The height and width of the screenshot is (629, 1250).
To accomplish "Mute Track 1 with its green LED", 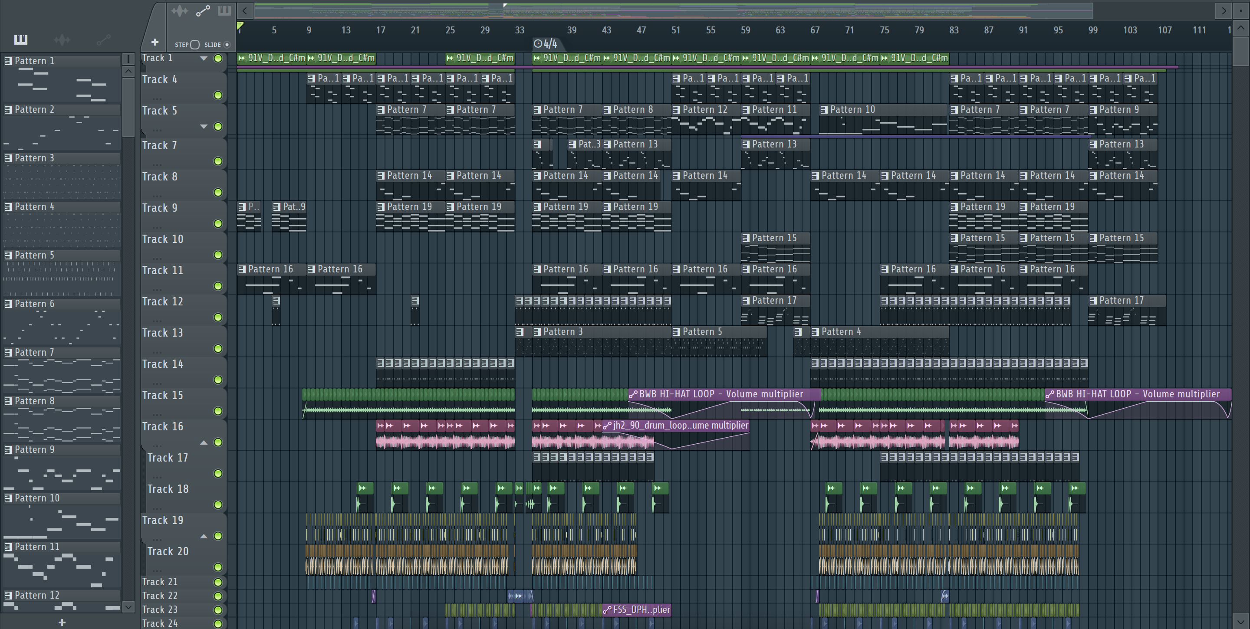I will [x=218, y=58].
